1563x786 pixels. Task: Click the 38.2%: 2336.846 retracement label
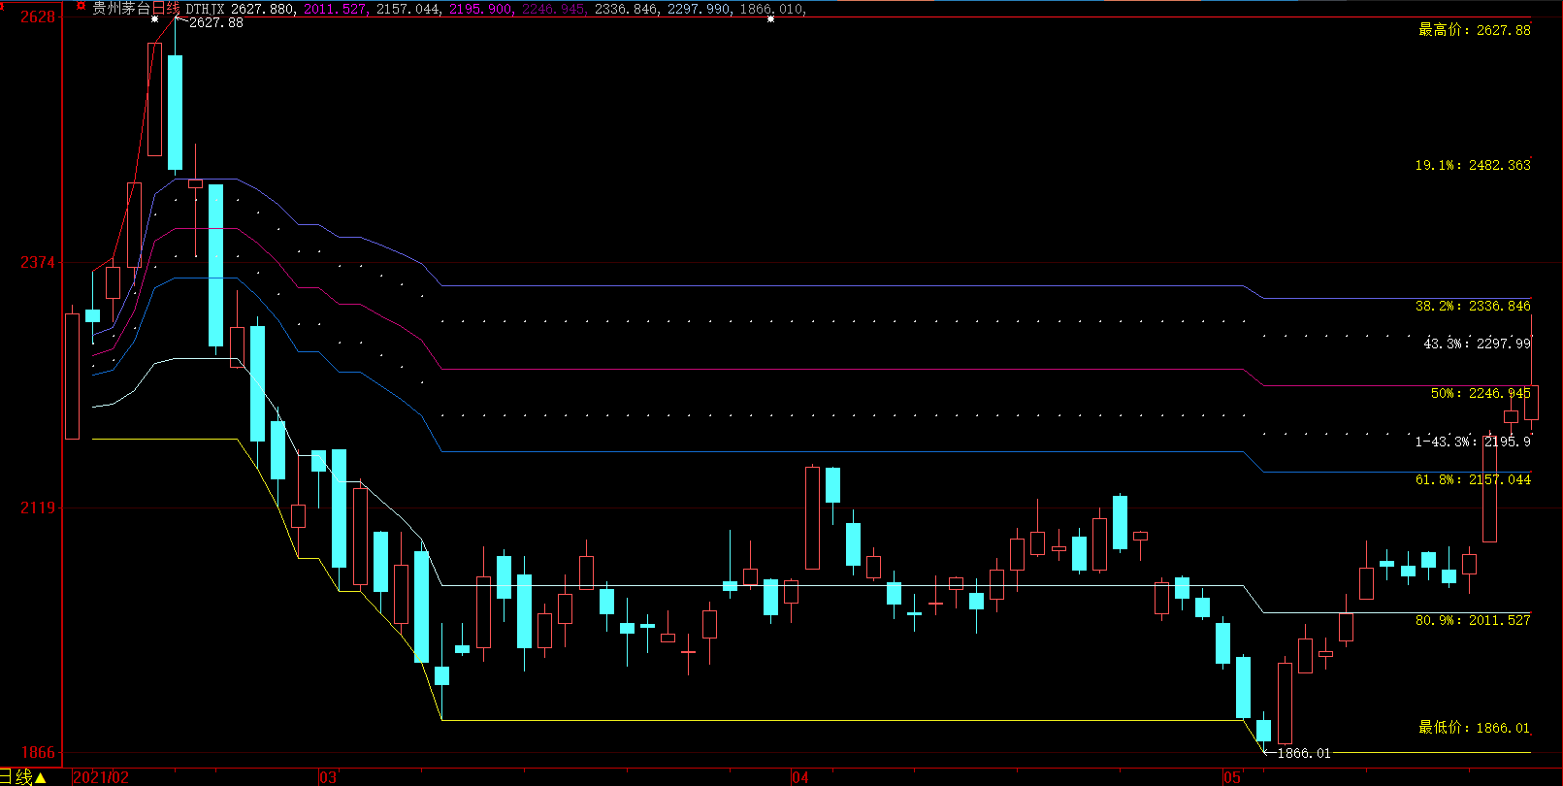(1473, 306)
